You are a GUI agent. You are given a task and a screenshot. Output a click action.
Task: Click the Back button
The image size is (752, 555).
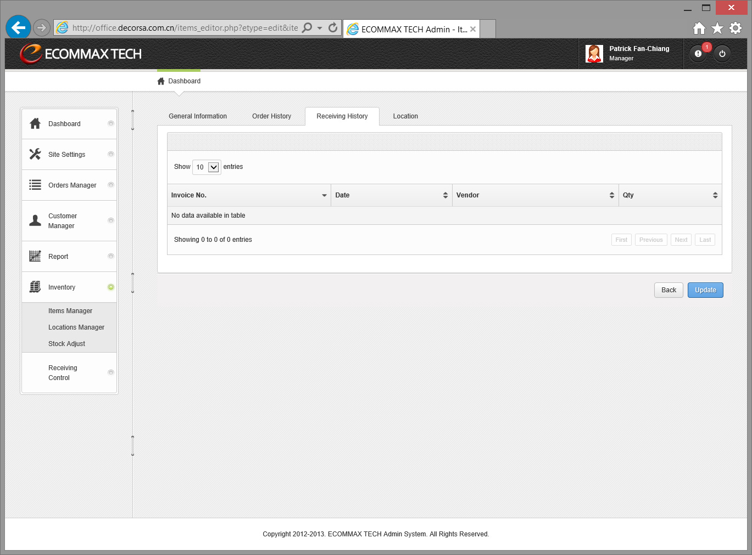coord(669,290)
